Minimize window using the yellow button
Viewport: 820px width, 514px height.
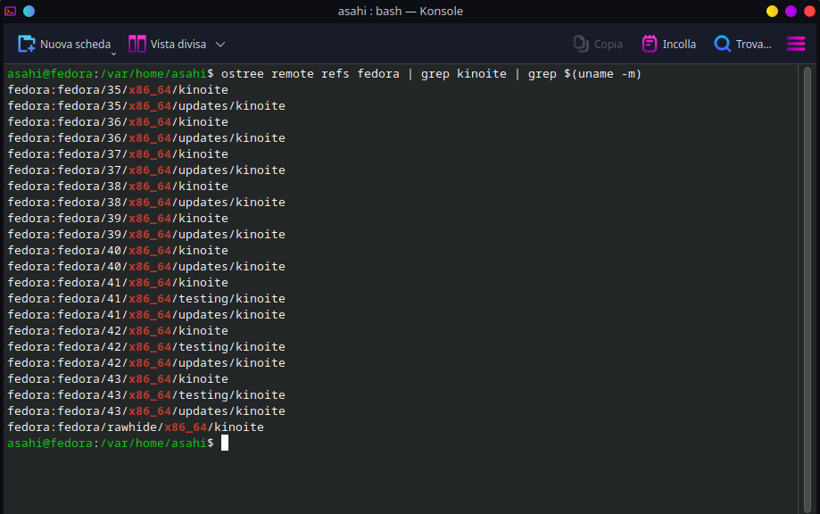pos(773,11)
